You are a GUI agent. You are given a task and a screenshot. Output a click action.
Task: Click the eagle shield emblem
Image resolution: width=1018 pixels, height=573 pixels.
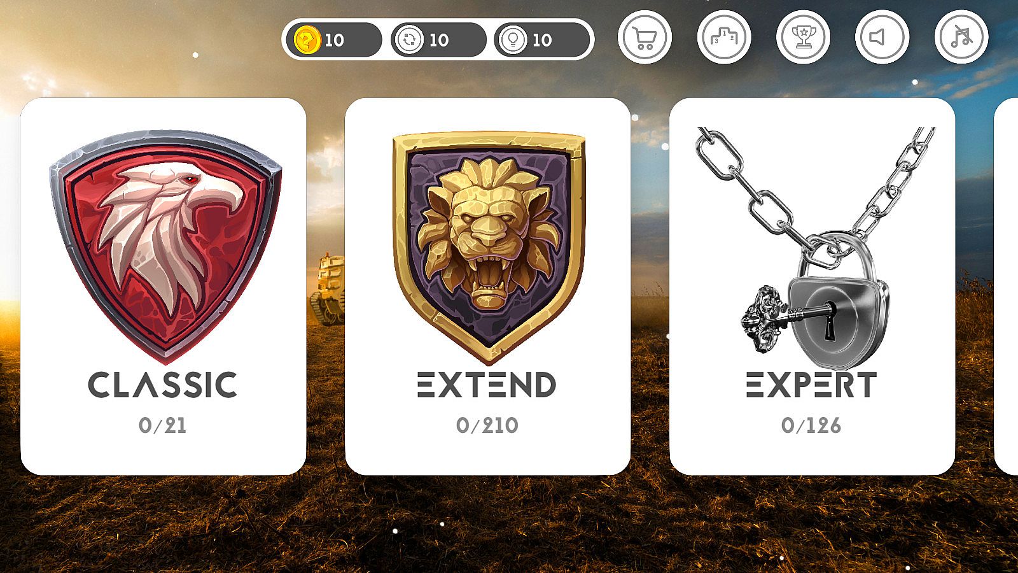[165, 246]
